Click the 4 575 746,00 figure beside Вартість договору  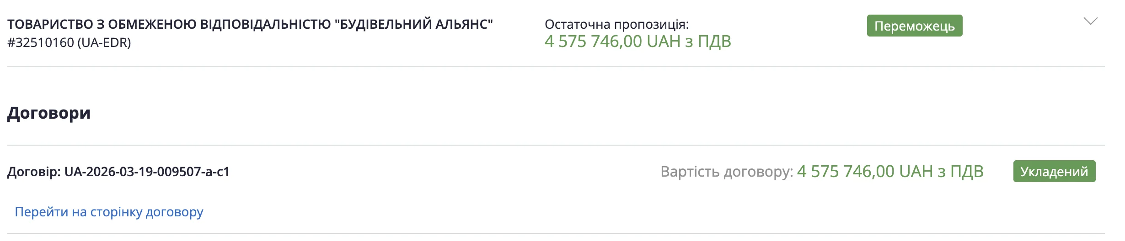[846, 172]
